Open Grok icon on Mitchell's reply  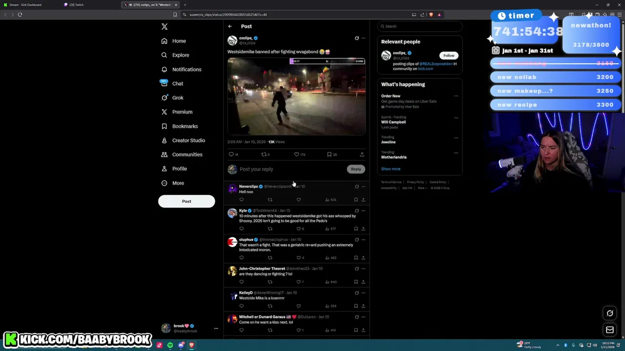coord(356,317)
